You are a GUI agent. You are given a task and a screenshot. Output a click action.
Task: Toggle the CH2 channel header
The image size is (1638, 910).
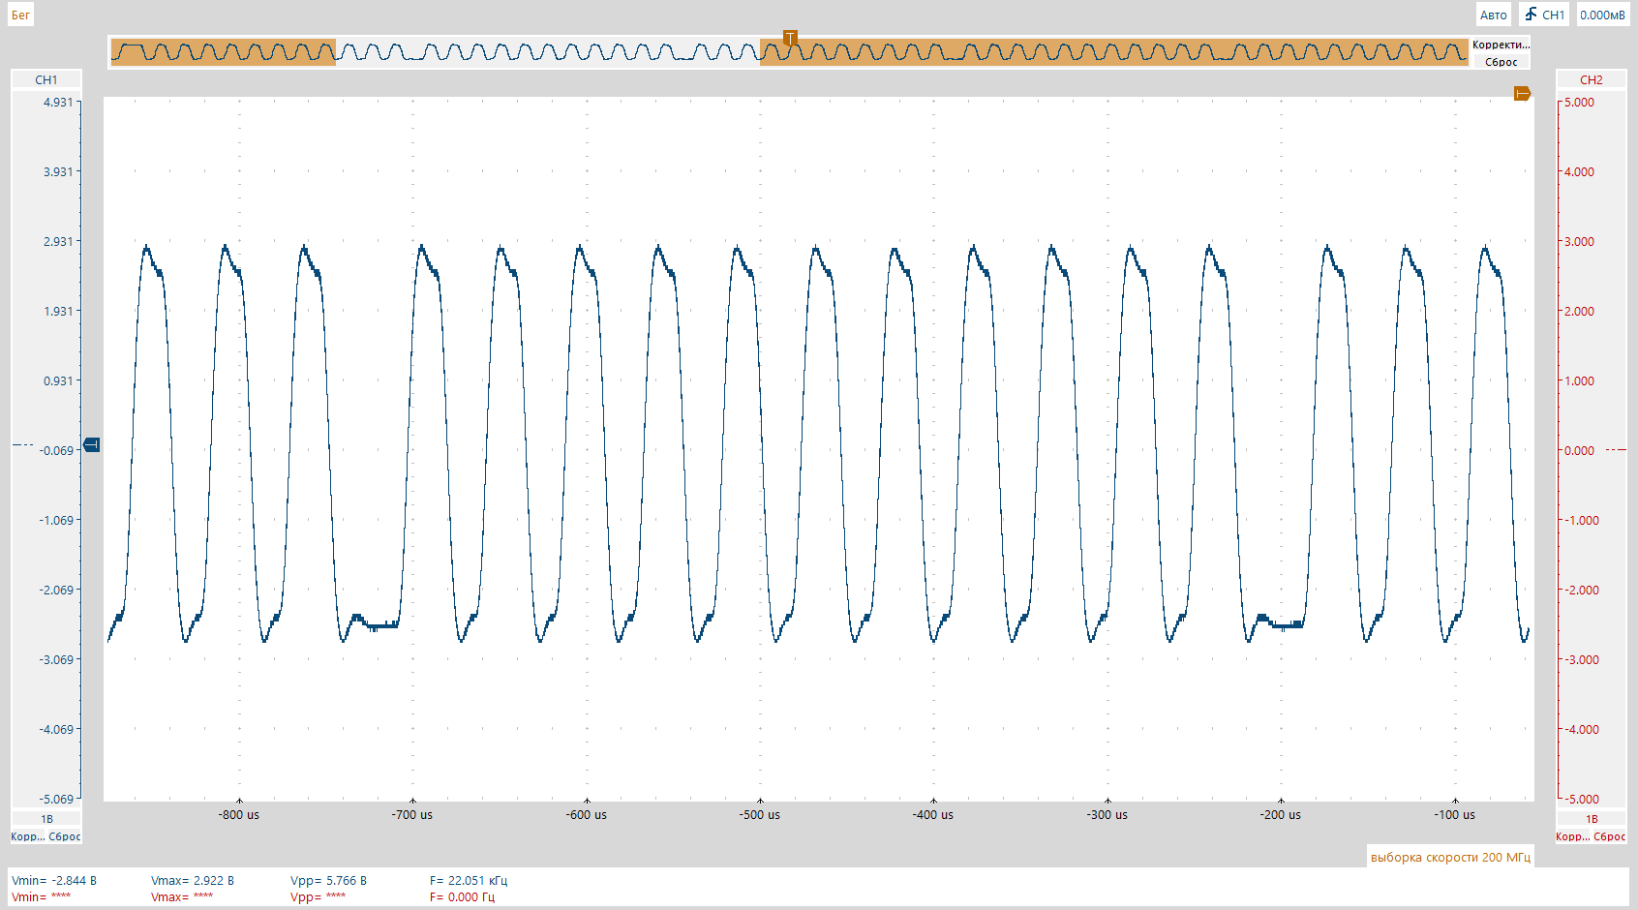click(1591, 79)
